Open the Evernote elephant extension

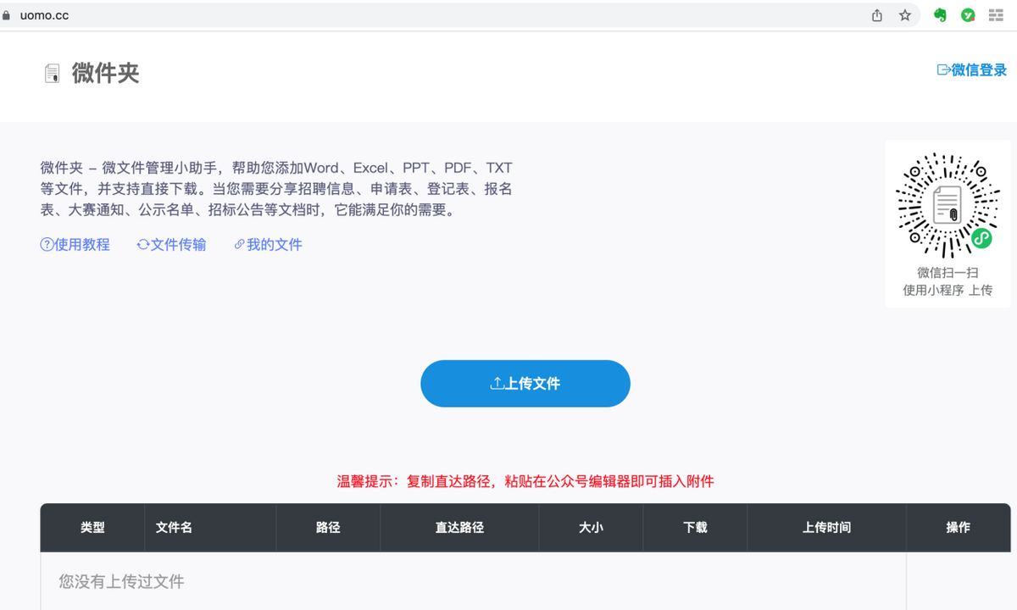940,15
